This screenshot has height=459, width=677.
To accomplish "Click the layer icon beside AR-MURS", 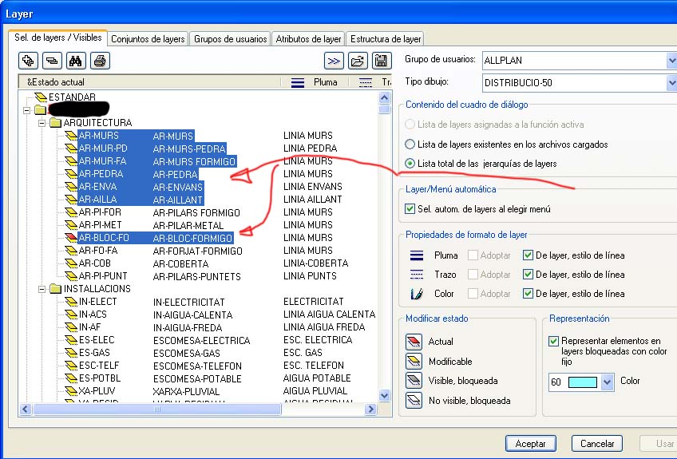I will click(x=71, y=136).
